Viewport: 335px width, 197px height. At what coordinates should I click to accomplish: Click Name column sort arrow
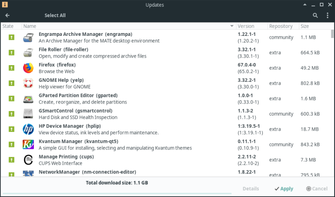click(x=232, y=26)
